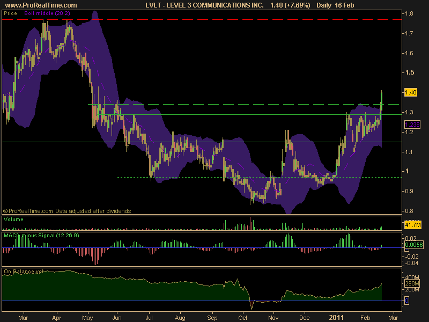The image size is (429, 322).
Task: Click the purple 1.238 Bollinger value tag
Action: (412, 125)
